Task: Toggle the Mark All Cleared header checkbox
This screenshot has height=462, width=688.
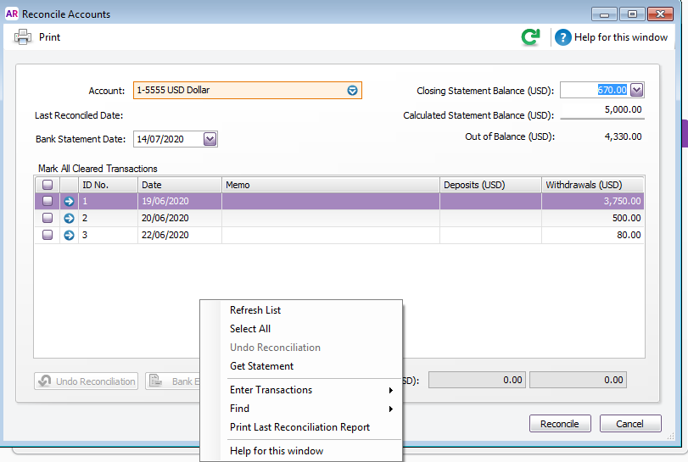Action: click(x=48, y=184)
